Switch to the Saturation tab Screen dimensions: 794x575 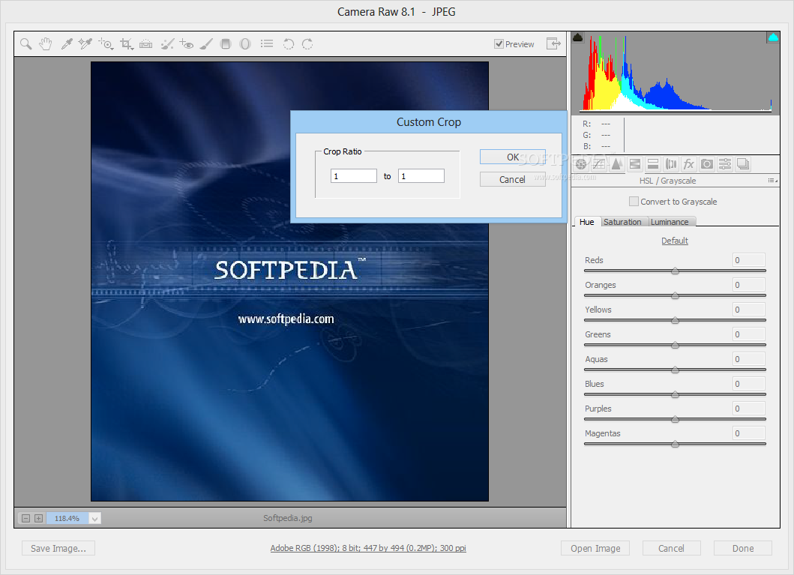(622, 222)
